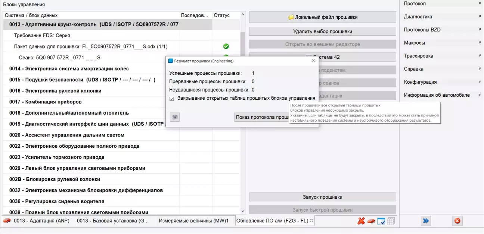The width and height of the screenshot is (484, 234).
Task: Expand the Протокол section chevron
Action: 480,4
